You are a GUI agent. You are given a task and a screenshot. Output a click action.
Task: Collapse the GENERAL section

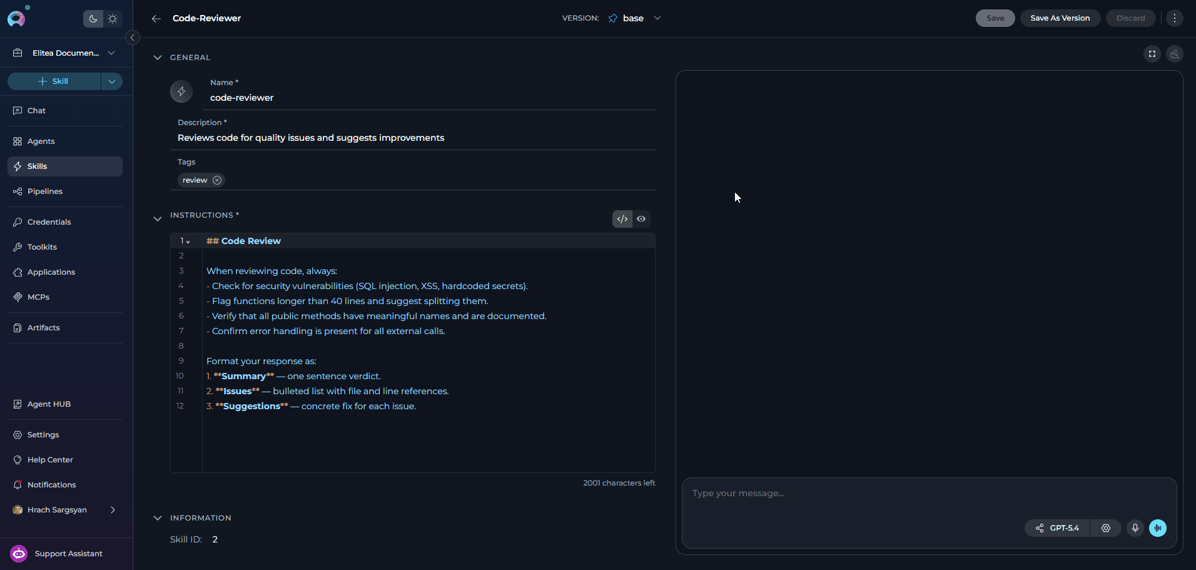point(158,58)
